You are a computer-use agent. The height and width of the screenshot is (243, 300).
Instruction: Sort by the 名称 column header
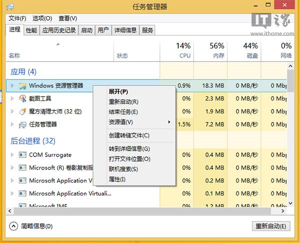pyautogui.click(x=59, y=51)
